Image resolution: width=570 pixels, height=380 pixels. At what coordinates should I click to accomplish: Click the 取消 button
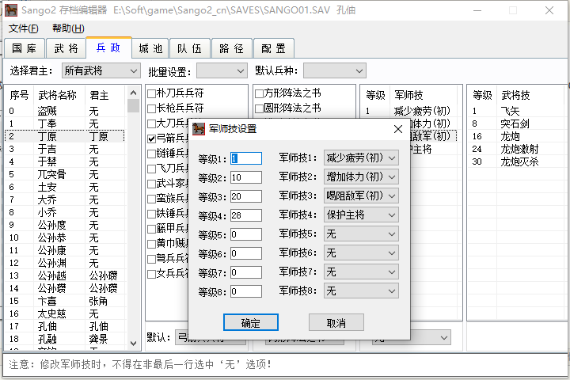(336, 322)
